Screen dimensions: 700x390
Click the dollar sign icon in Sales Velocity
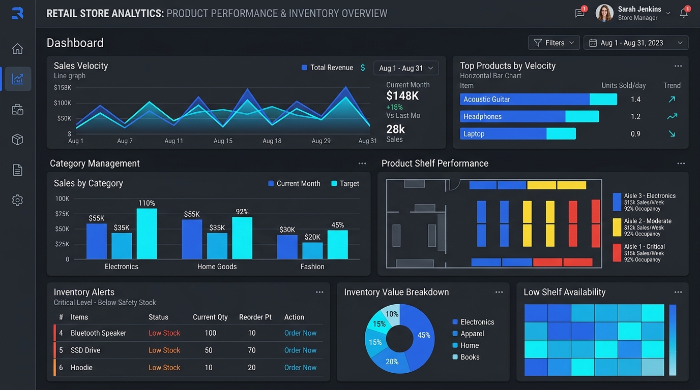(363, 68)
